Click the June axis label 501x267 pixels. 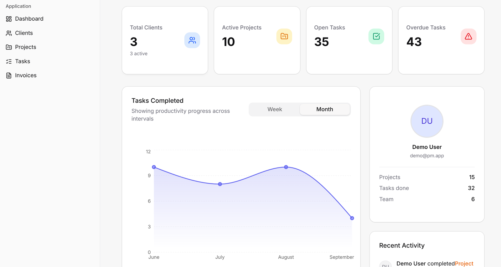[x=154, y=257]
